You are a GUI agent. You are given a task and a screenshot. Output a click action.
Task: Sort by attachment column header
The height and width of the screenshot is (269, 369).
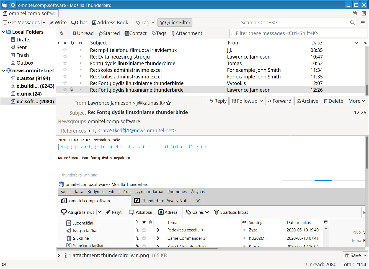point(73,43)
